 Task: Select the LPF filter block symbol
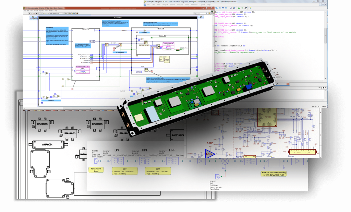click(x=117, y=161)
